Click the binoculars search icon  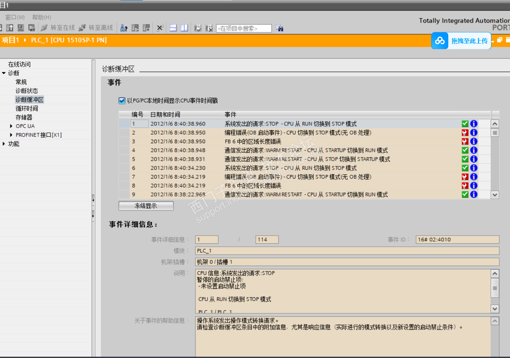click(280, 28)
